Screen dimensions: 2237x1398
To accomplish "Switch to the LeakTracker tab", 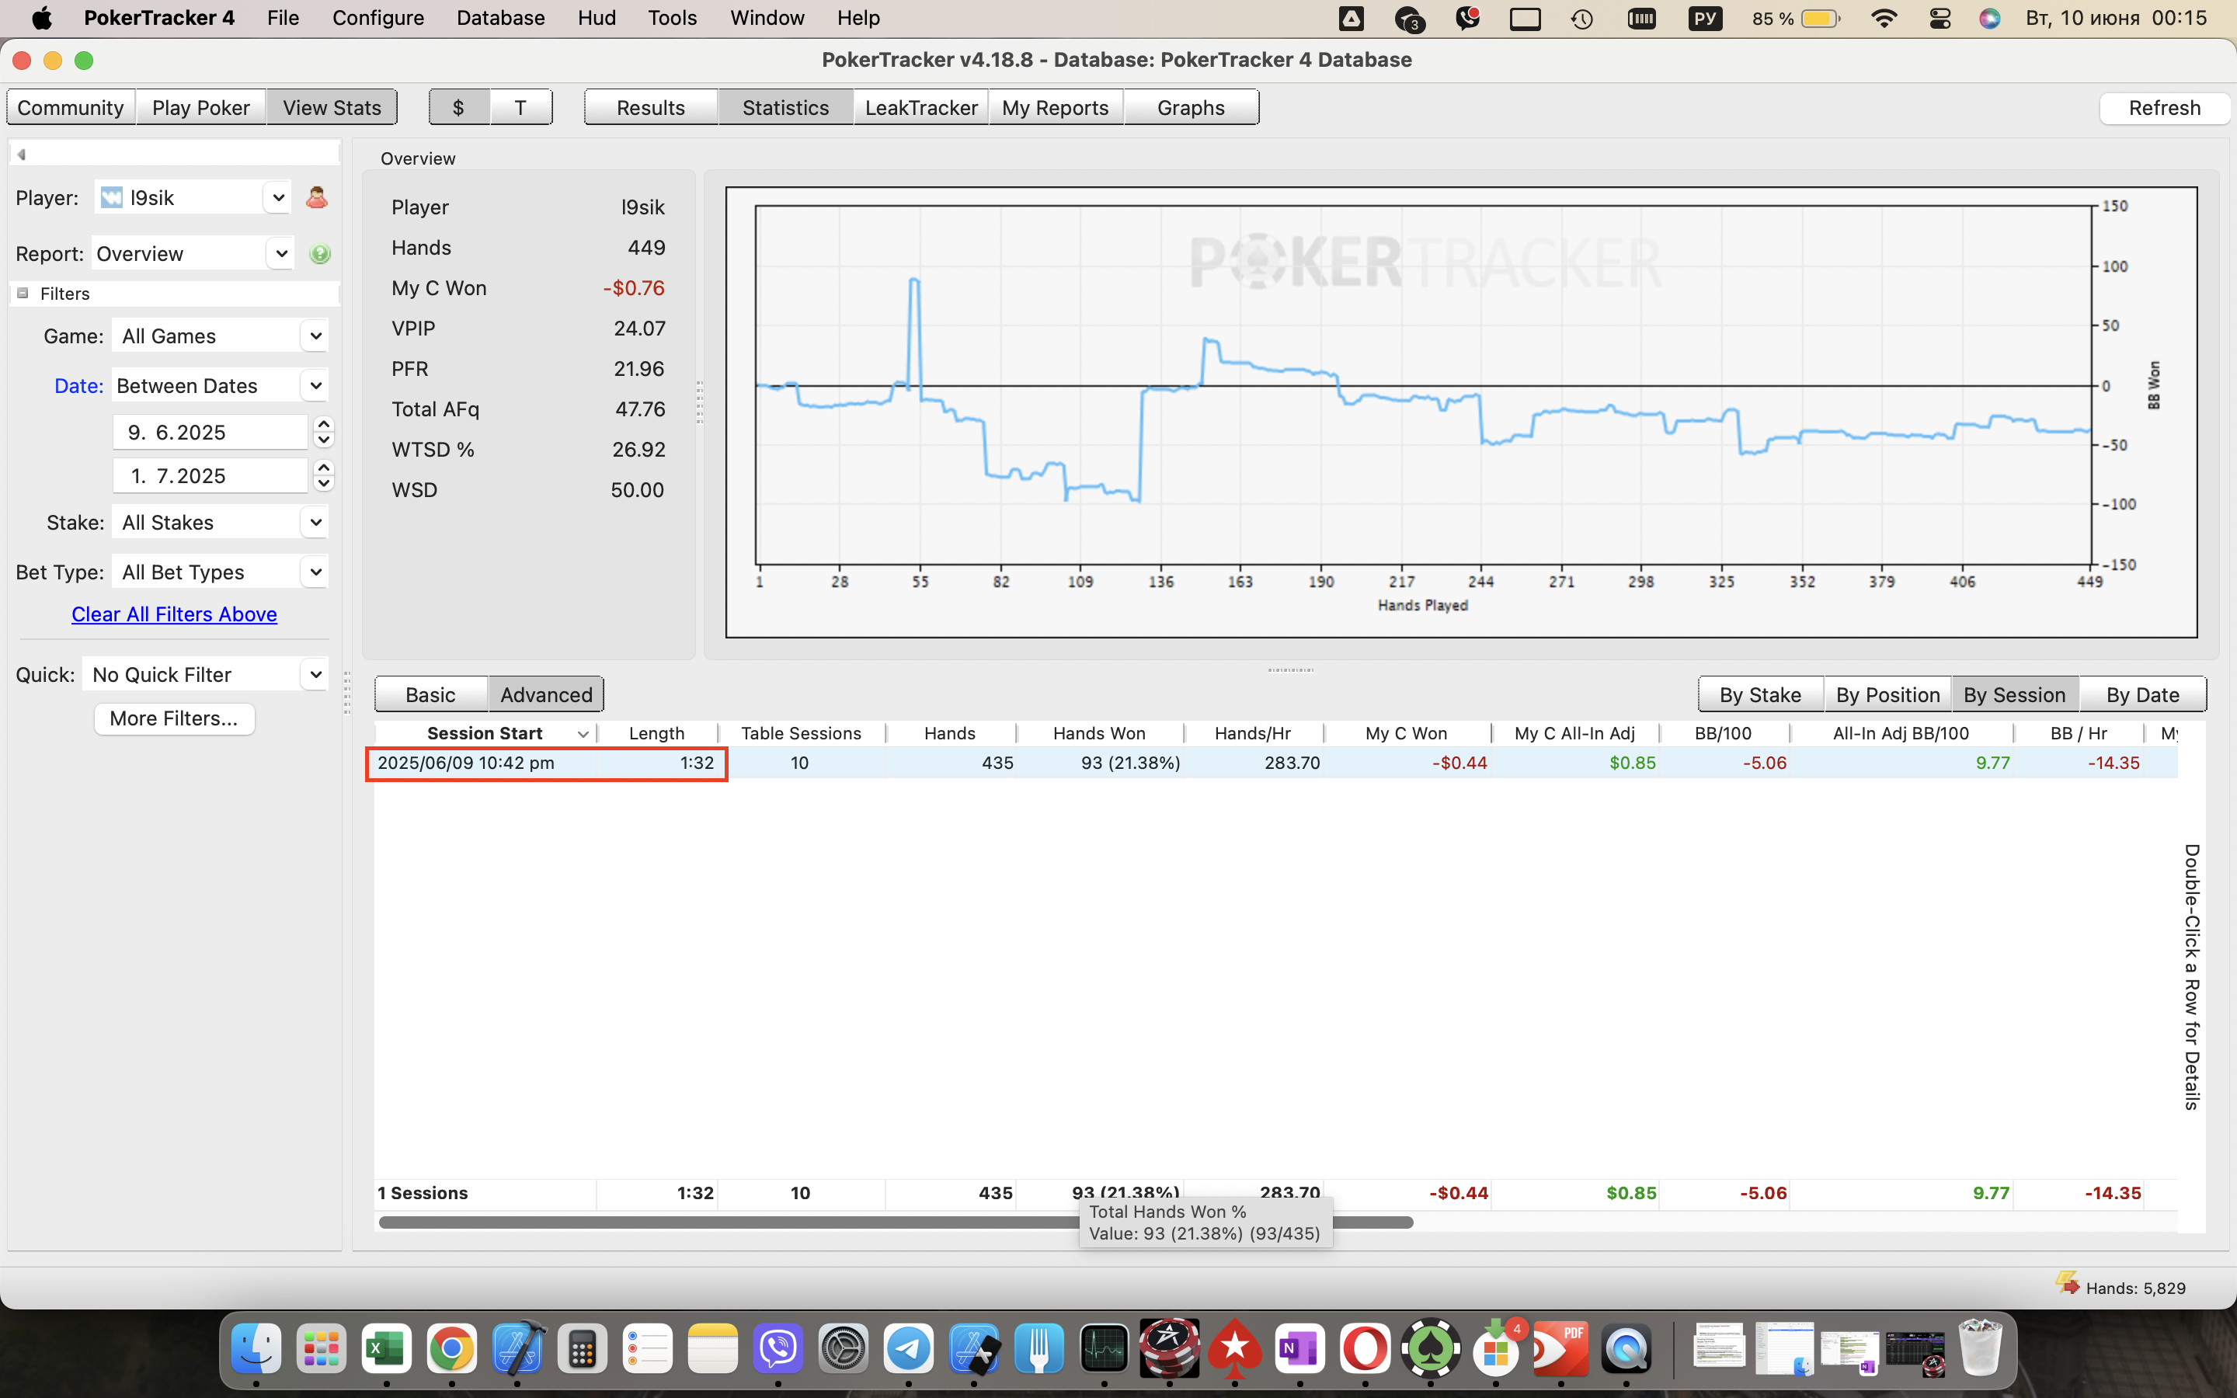I will [x=920, y=107].
